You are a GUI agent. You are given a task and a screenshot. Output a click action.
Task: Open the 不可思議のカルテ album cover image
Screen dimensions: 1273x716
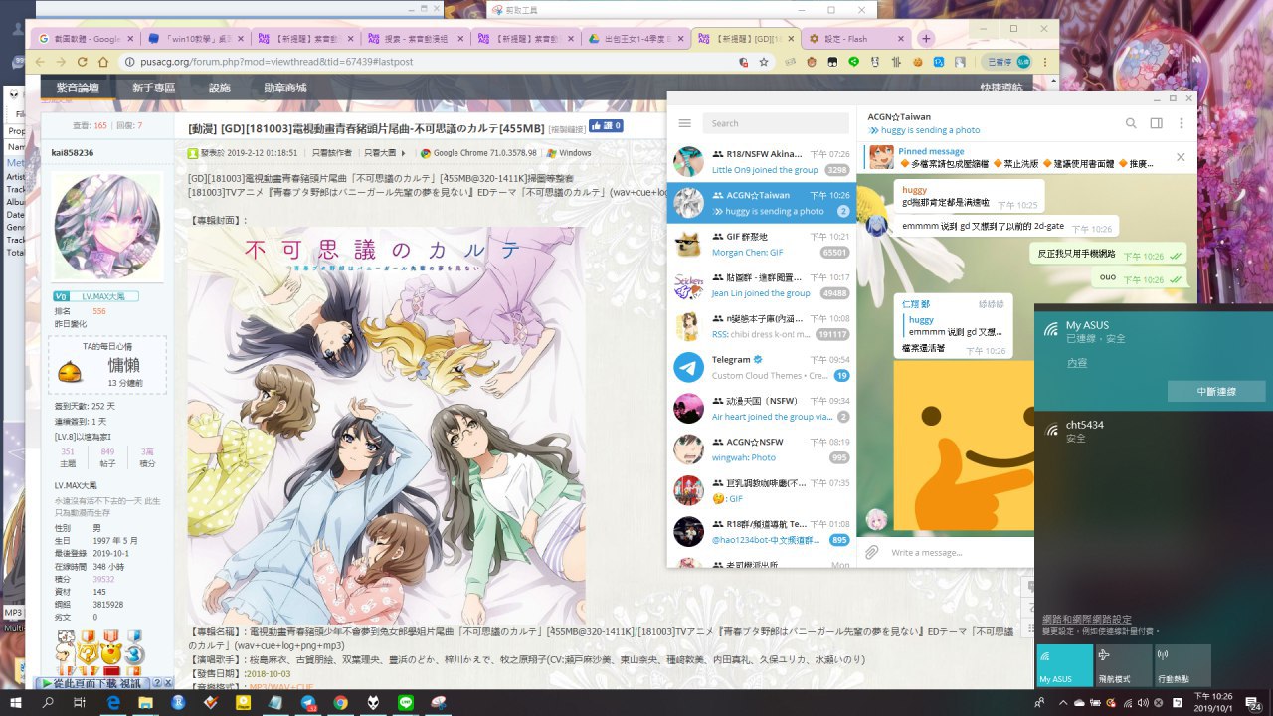click(x=386, y=426)
